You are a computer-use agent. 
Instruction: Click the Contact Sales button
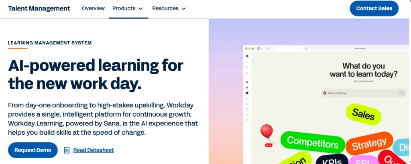coord(374,8)
